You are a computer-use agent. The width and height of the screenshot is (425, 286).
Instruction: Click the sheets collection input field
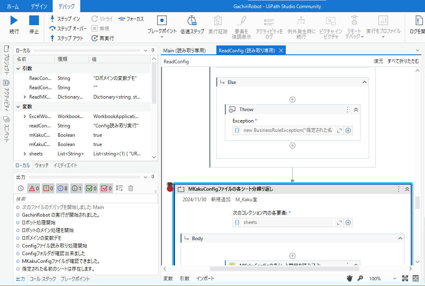coord(287,222)
